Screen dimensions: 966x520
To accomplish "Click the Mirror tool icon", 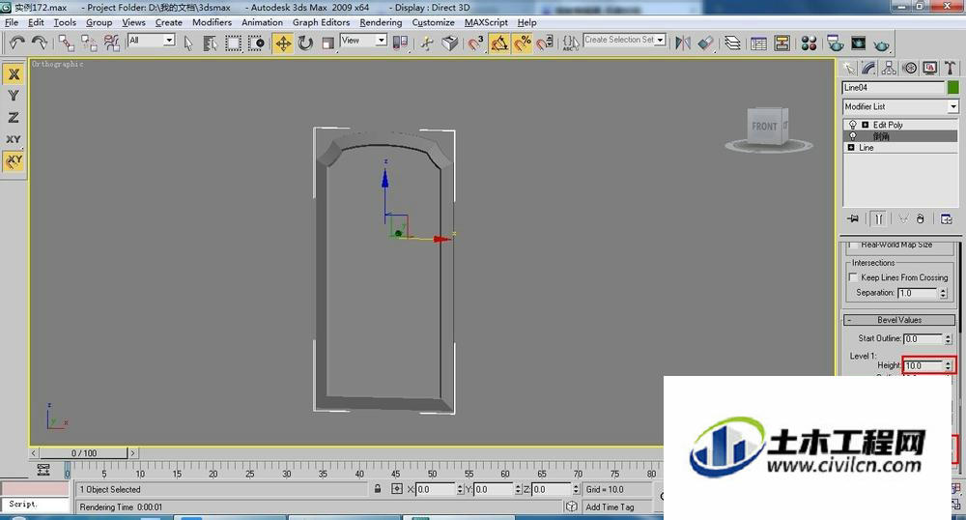I will 683,43.
